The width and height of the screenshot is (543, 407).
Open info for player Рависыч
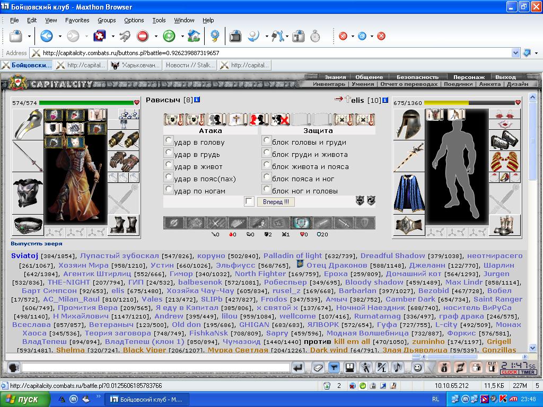pyautogui.click(x=197, y=100)
